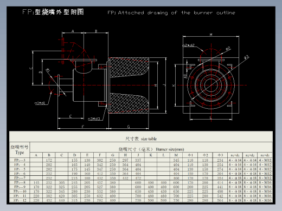Click the 'FP1—4' row label
Viewport: 282px width, 211px height.
20,164
